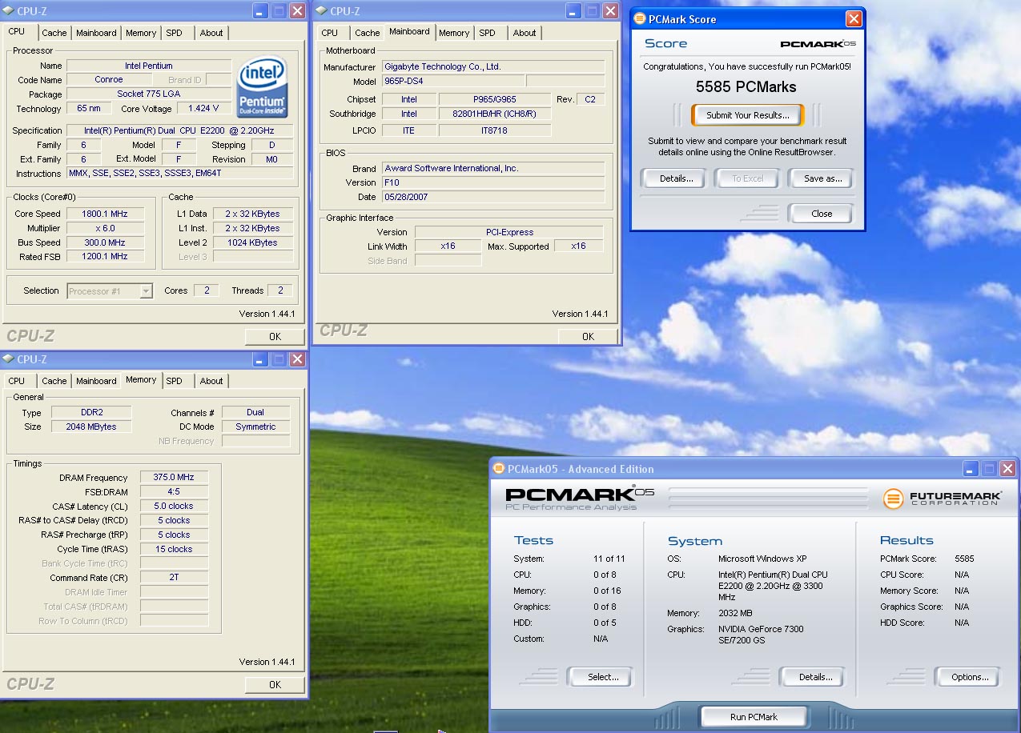Click the CPU-Z mainboard window title icon
Viewport: 1021px width, 733px height.
(x=320, y=10)
